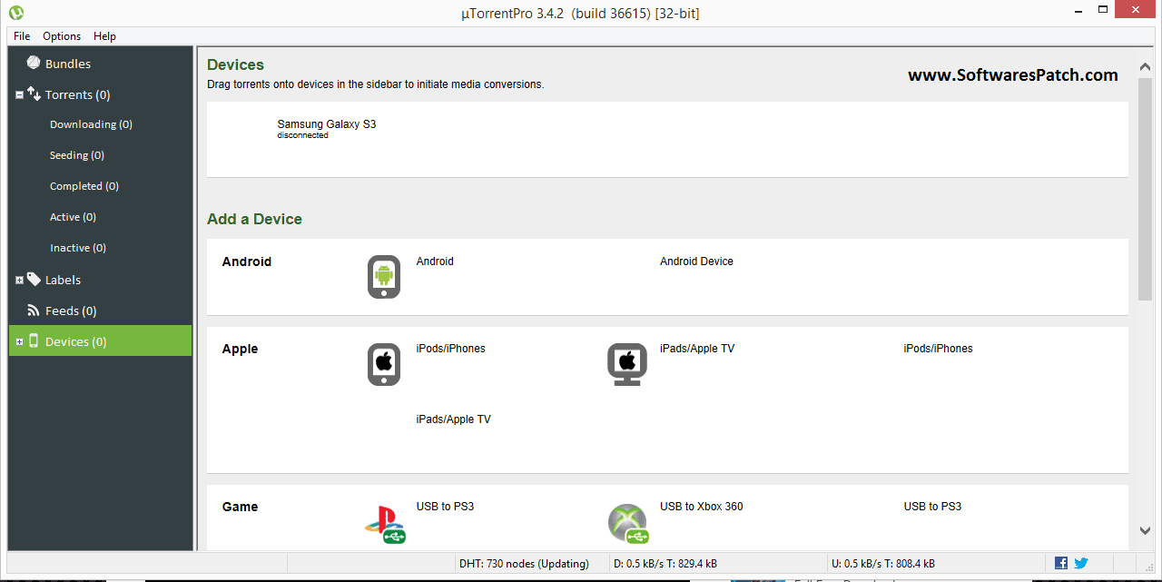The image size is (1162, 582).
Task: Choose the rightmost 'iPods/iPhones' option
Action: pyautogui.click(x=938, y=349)
